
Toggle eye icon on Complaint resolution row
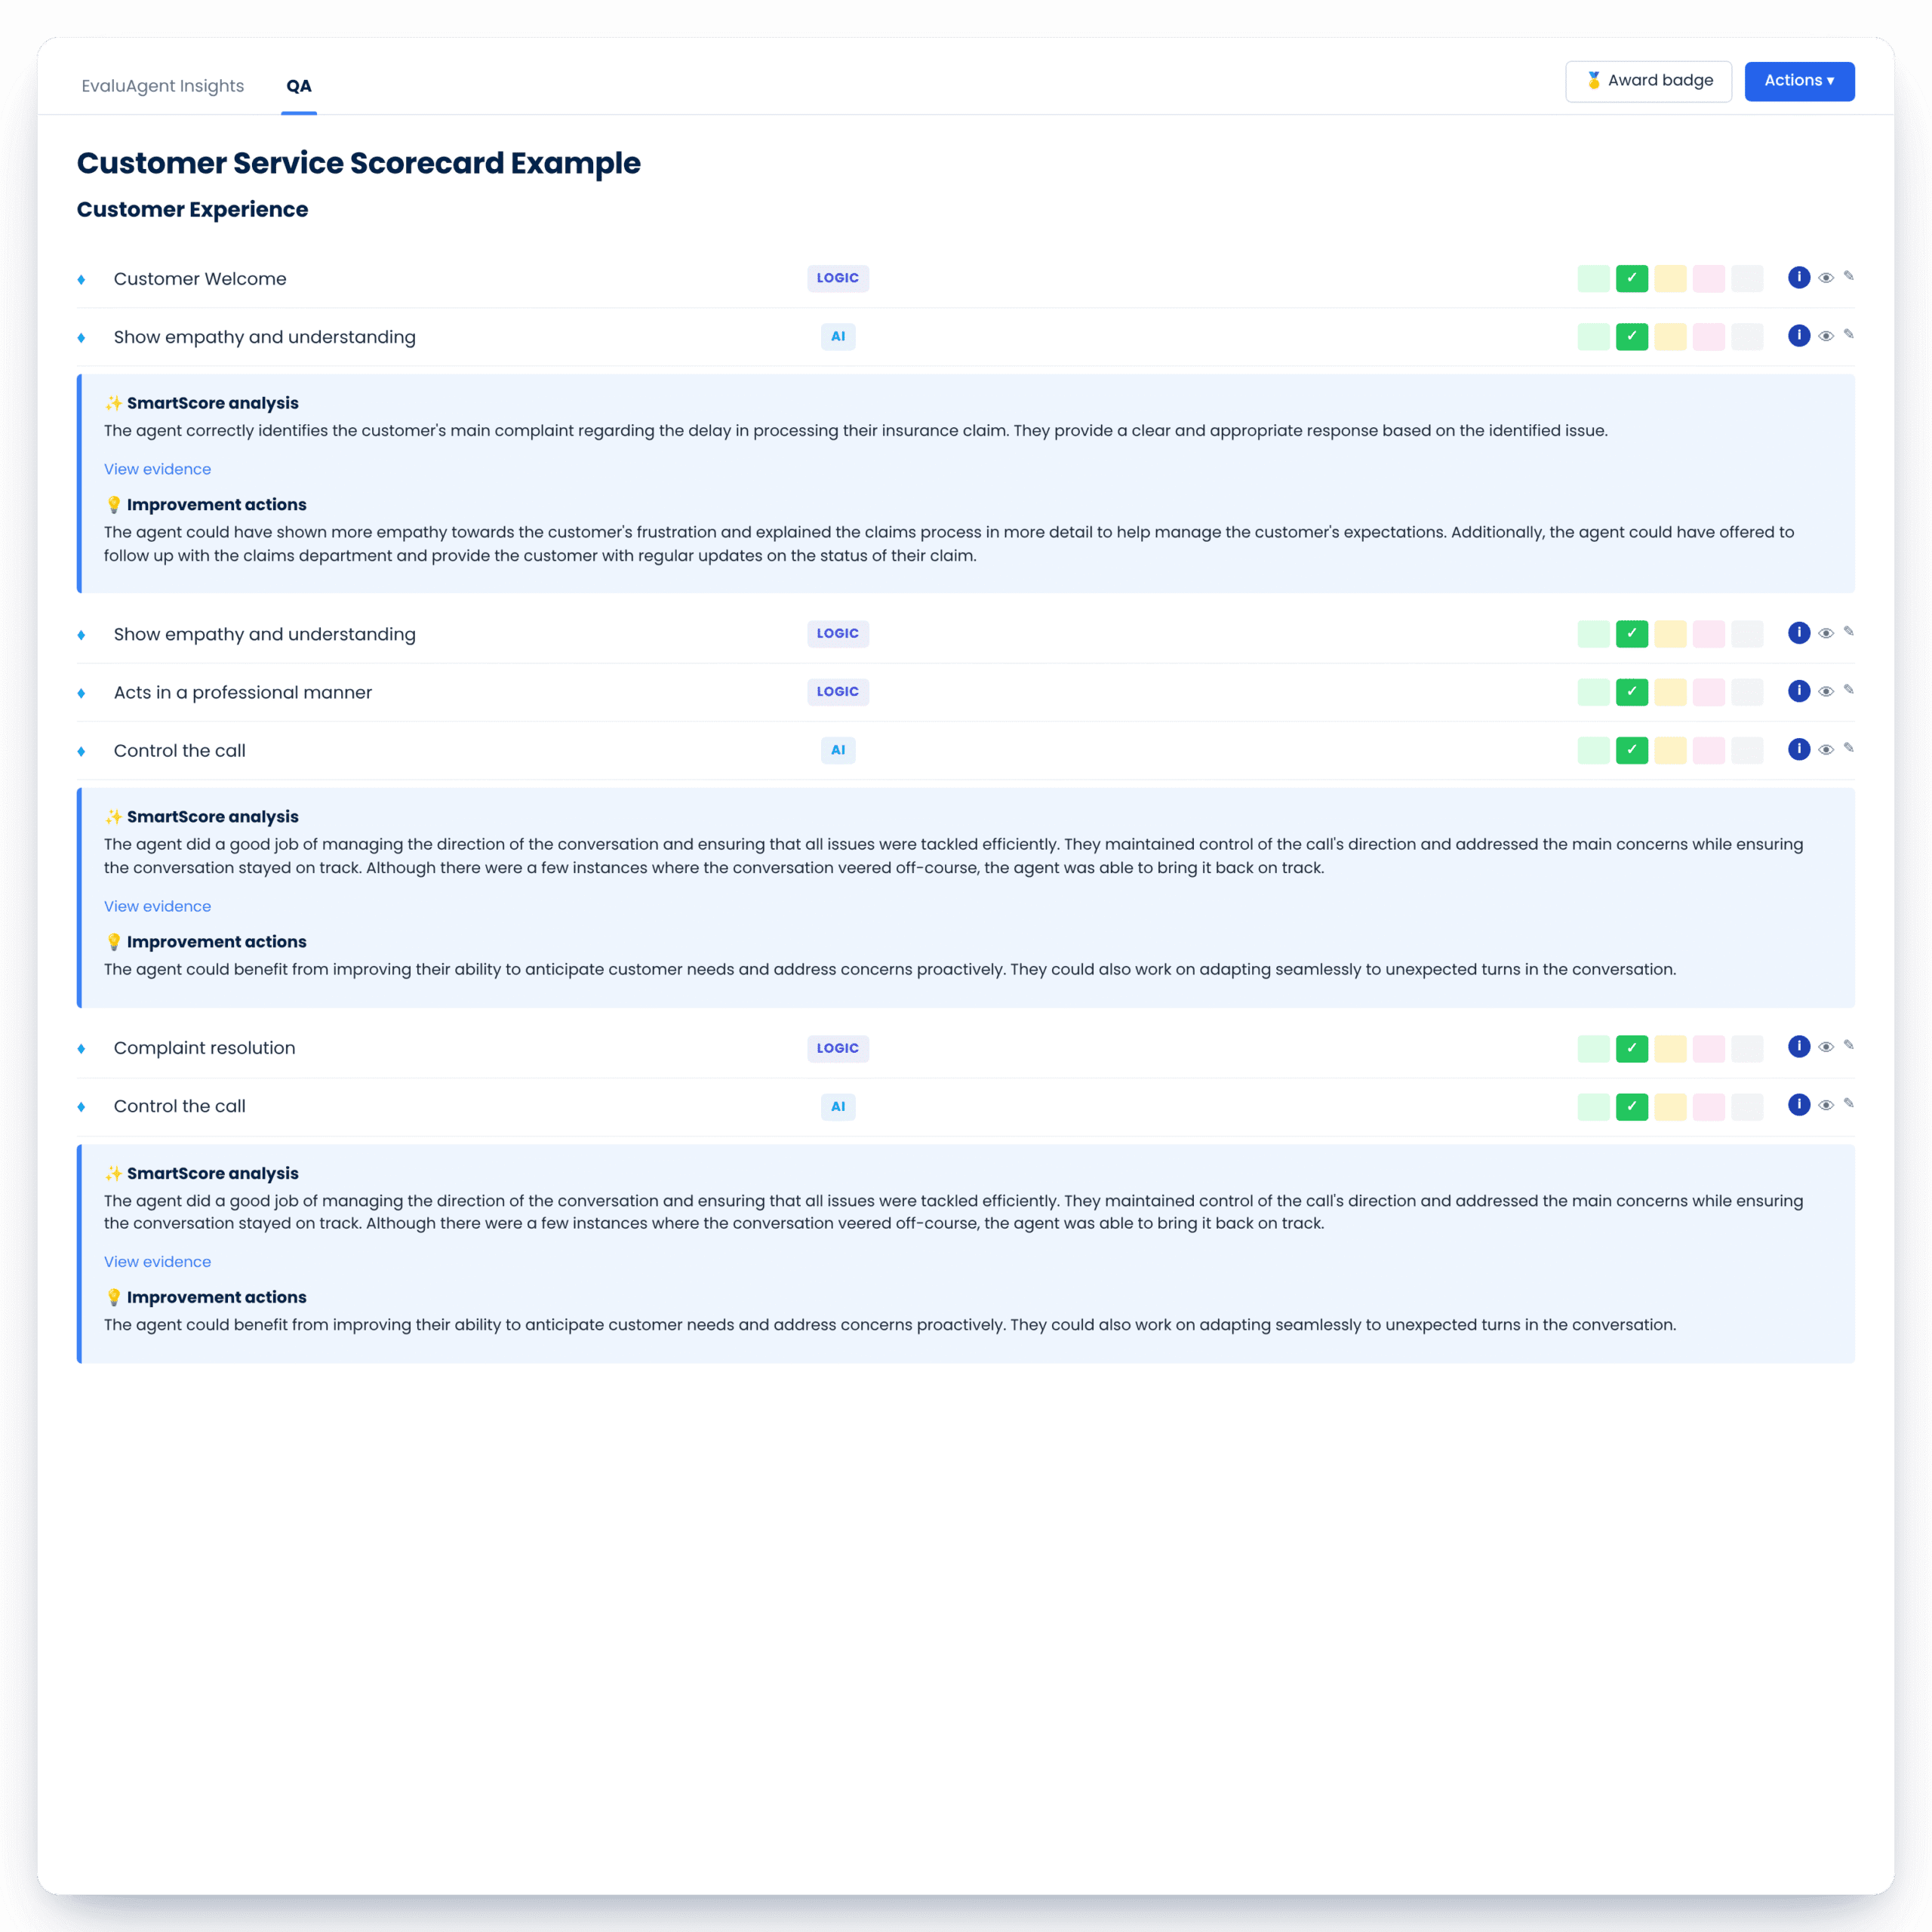click(1825, 1047)
